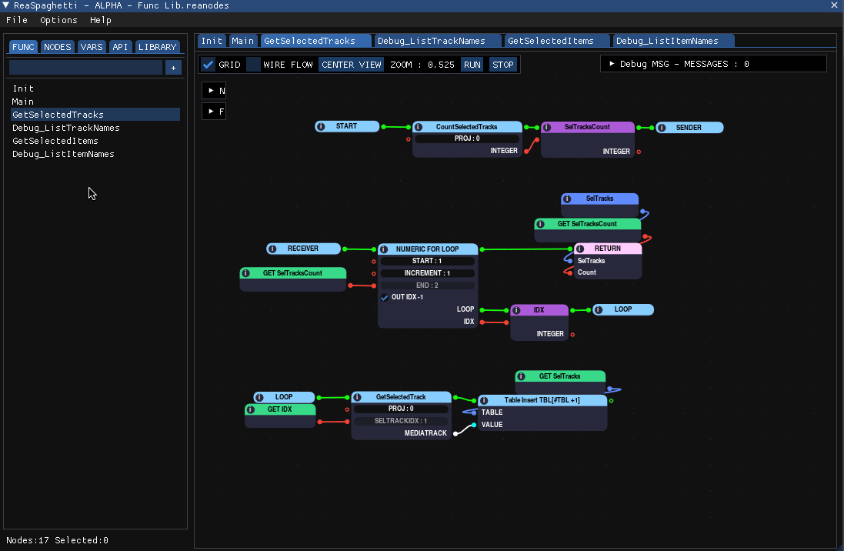Toggle the GRID checkbox
844x551 pixels.
click(208, 65)
